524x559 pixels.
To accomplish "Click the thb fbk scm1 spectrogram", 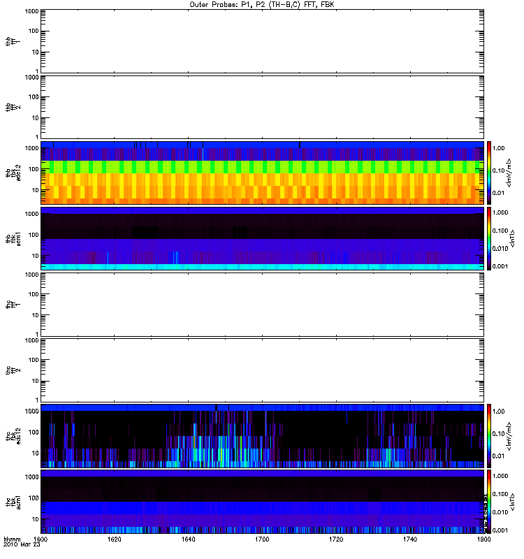I will pos(262,238).
